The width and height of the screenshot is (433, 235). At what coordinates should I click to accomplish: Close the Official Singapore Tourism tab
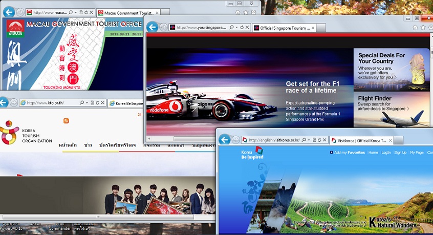[313, 28]
